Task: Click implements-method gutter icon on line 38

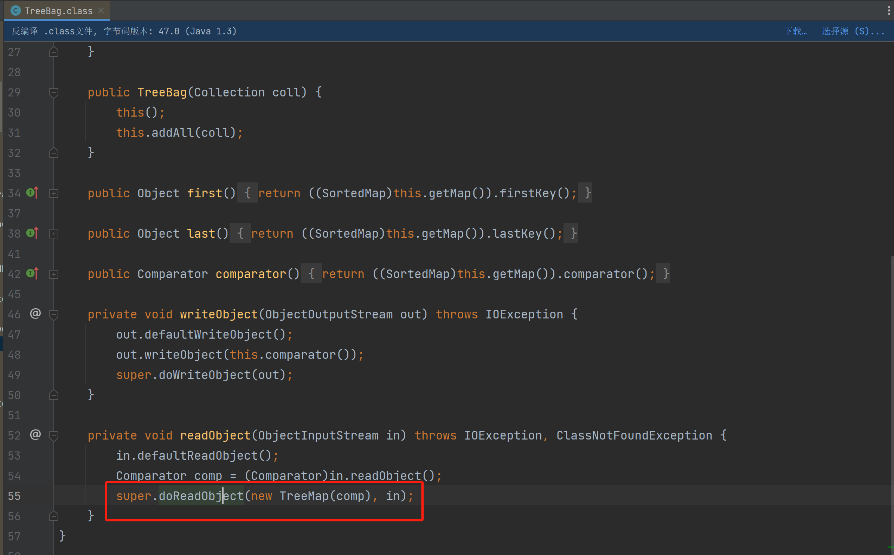Action: [x=33, y=233]
